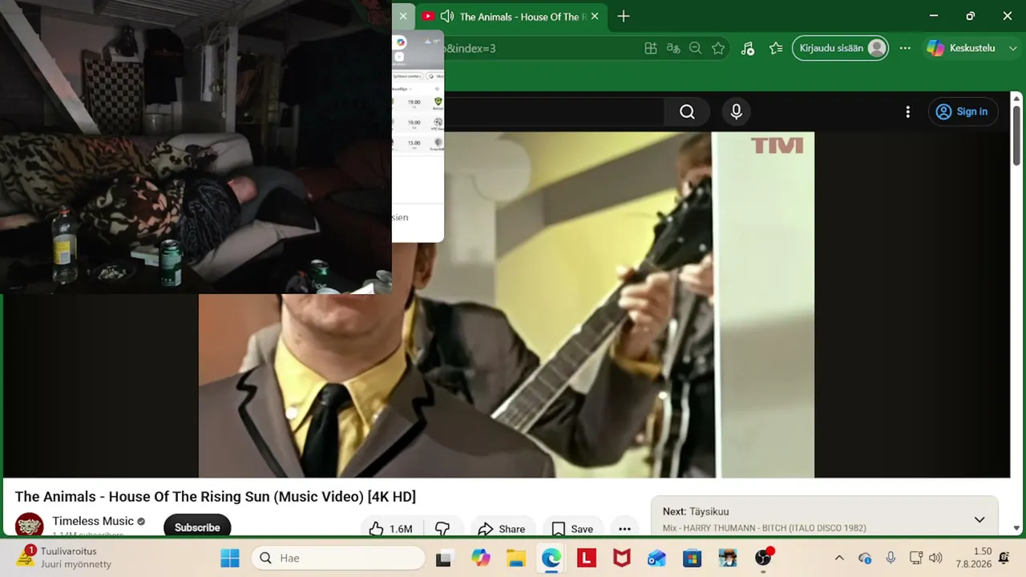The image size is (1026, 577).
Task: Click the taskbar Hae search box
Action: pyautogui.click(x=338, y=558)
